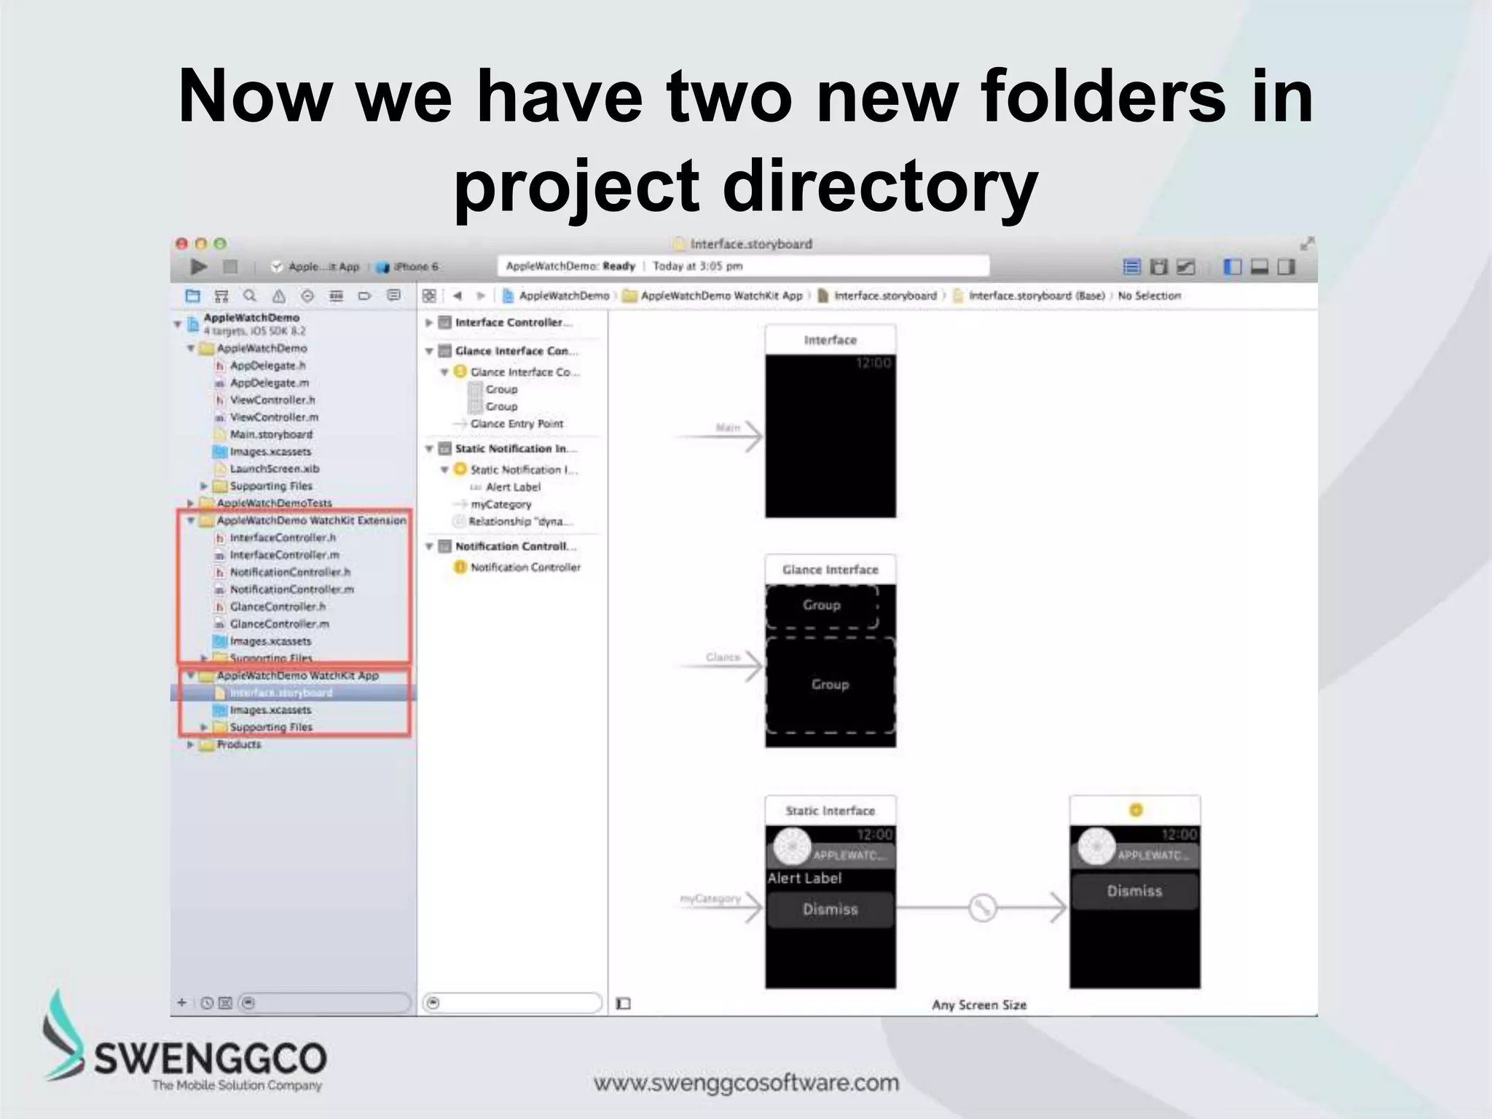Collapse the AppleWatchDemo project root
1492x1119 pixels.
tap(177, 323)
